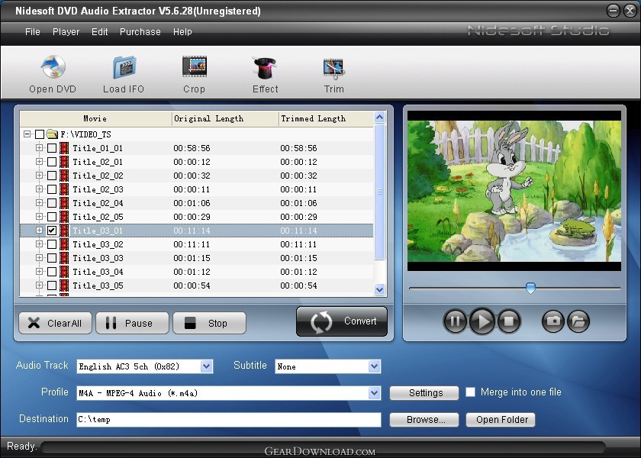Expand the Title_02_04 tree node

pos(39,202)
